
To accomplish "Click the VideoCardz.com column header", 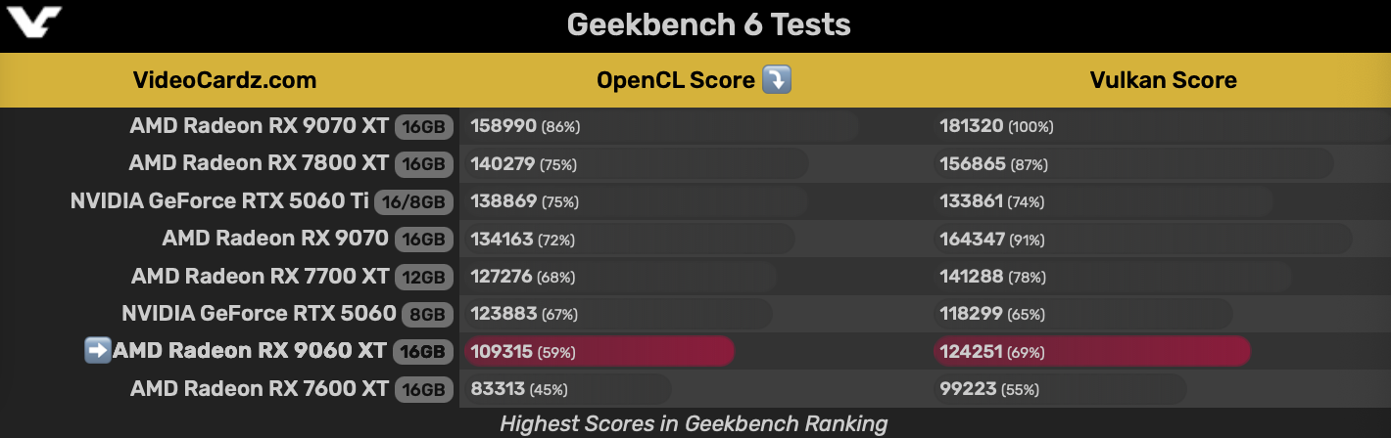I will (x=224, y=80).
